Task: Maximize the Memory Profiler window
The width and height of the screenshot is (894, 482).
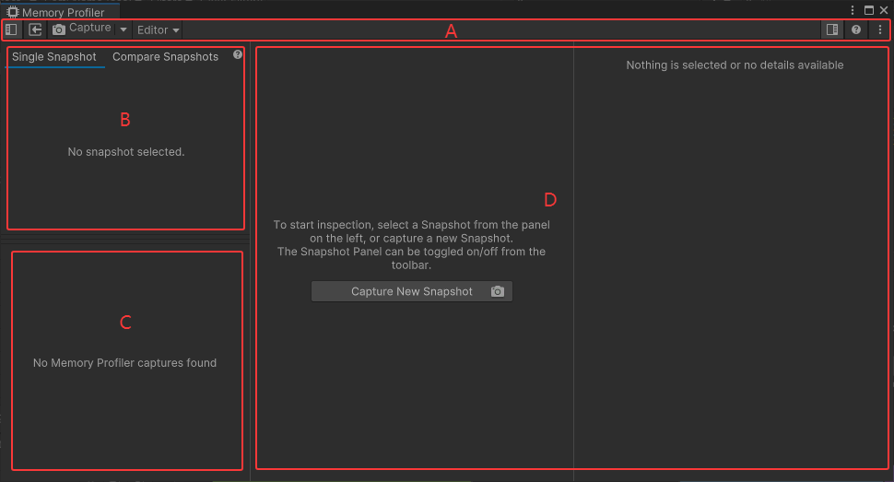Action: 868,10
